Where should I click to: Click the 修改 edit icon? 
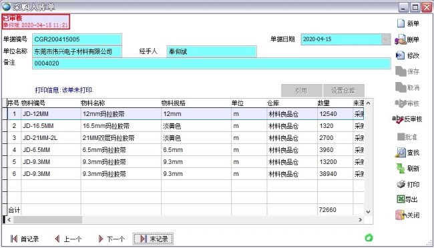coord(400,55)
